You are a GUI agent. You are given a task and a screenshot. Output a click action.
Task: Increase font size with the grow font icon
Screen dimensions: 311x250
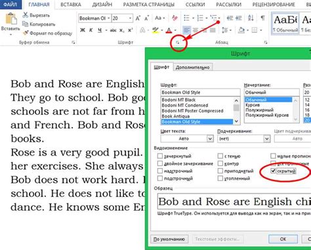tap(138, 18)
